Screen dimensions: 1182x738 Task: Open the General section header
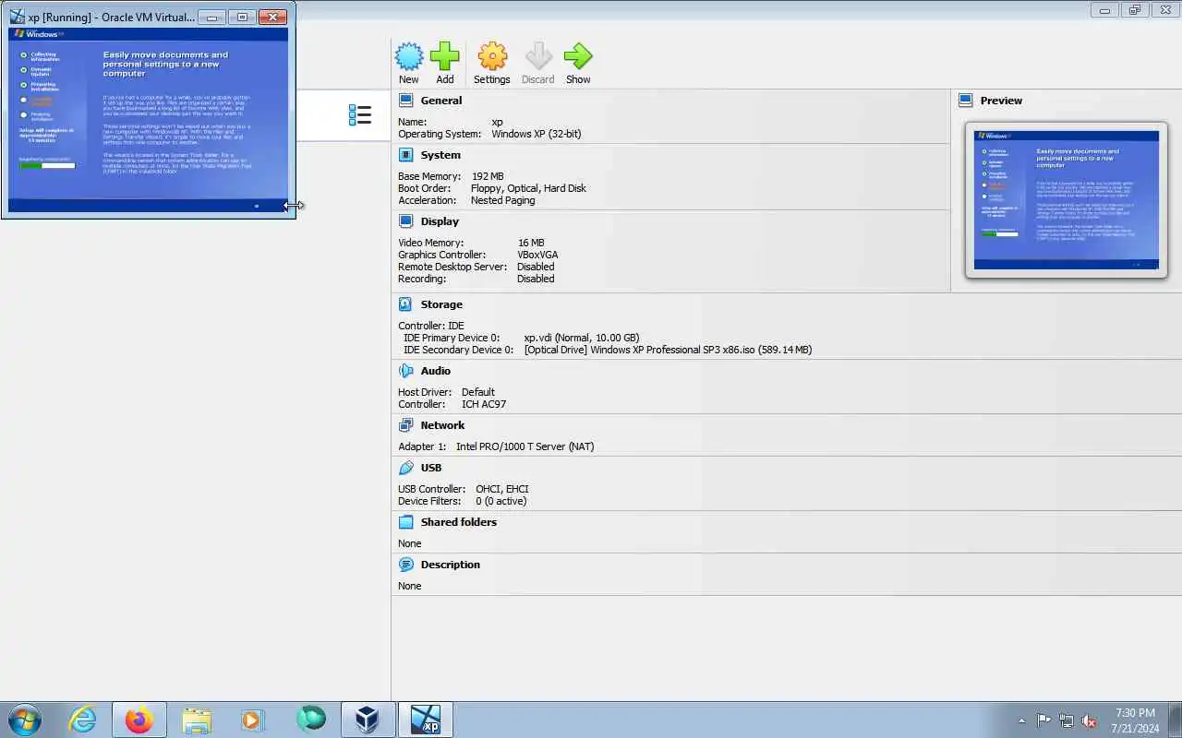point(440,101)
